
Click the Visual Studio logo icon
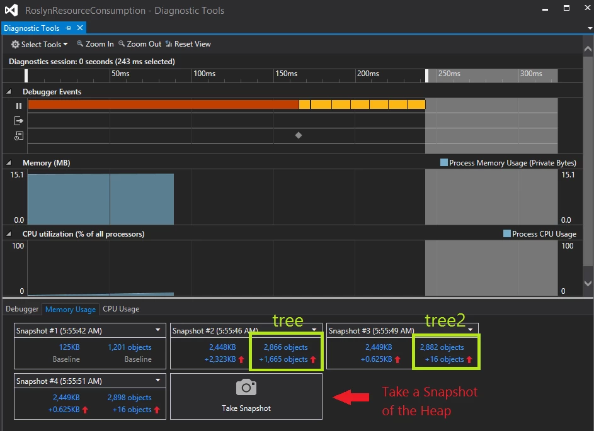(11, 10)
